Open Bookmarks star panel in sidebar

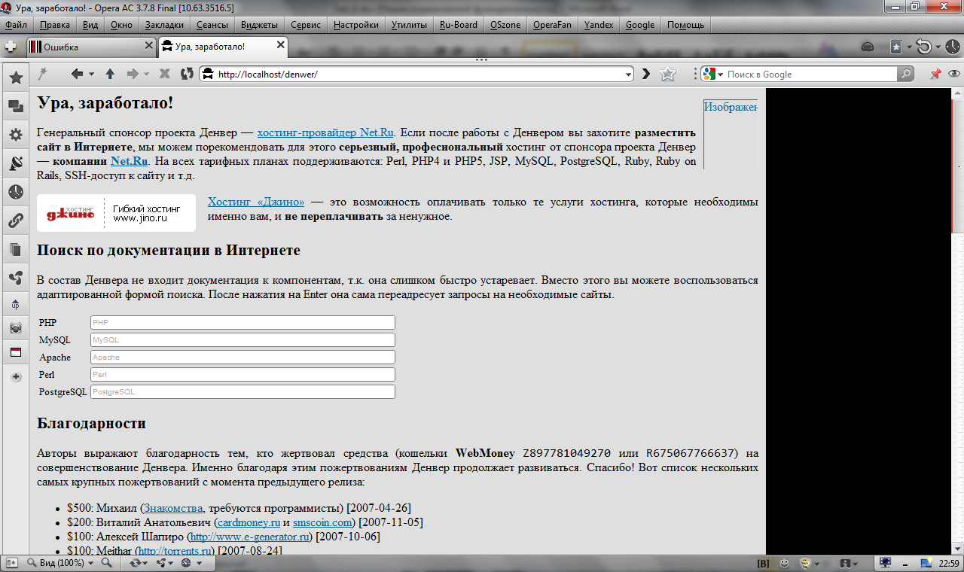point(15,78)
